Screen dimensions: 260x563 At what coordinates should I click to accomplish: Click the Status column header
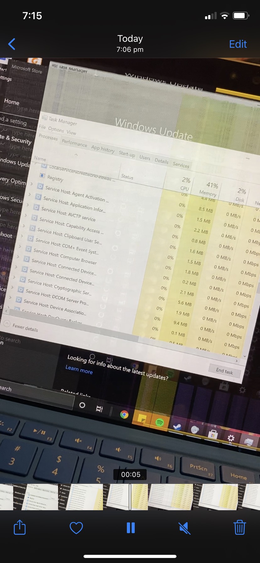click(x=127, y=177)
